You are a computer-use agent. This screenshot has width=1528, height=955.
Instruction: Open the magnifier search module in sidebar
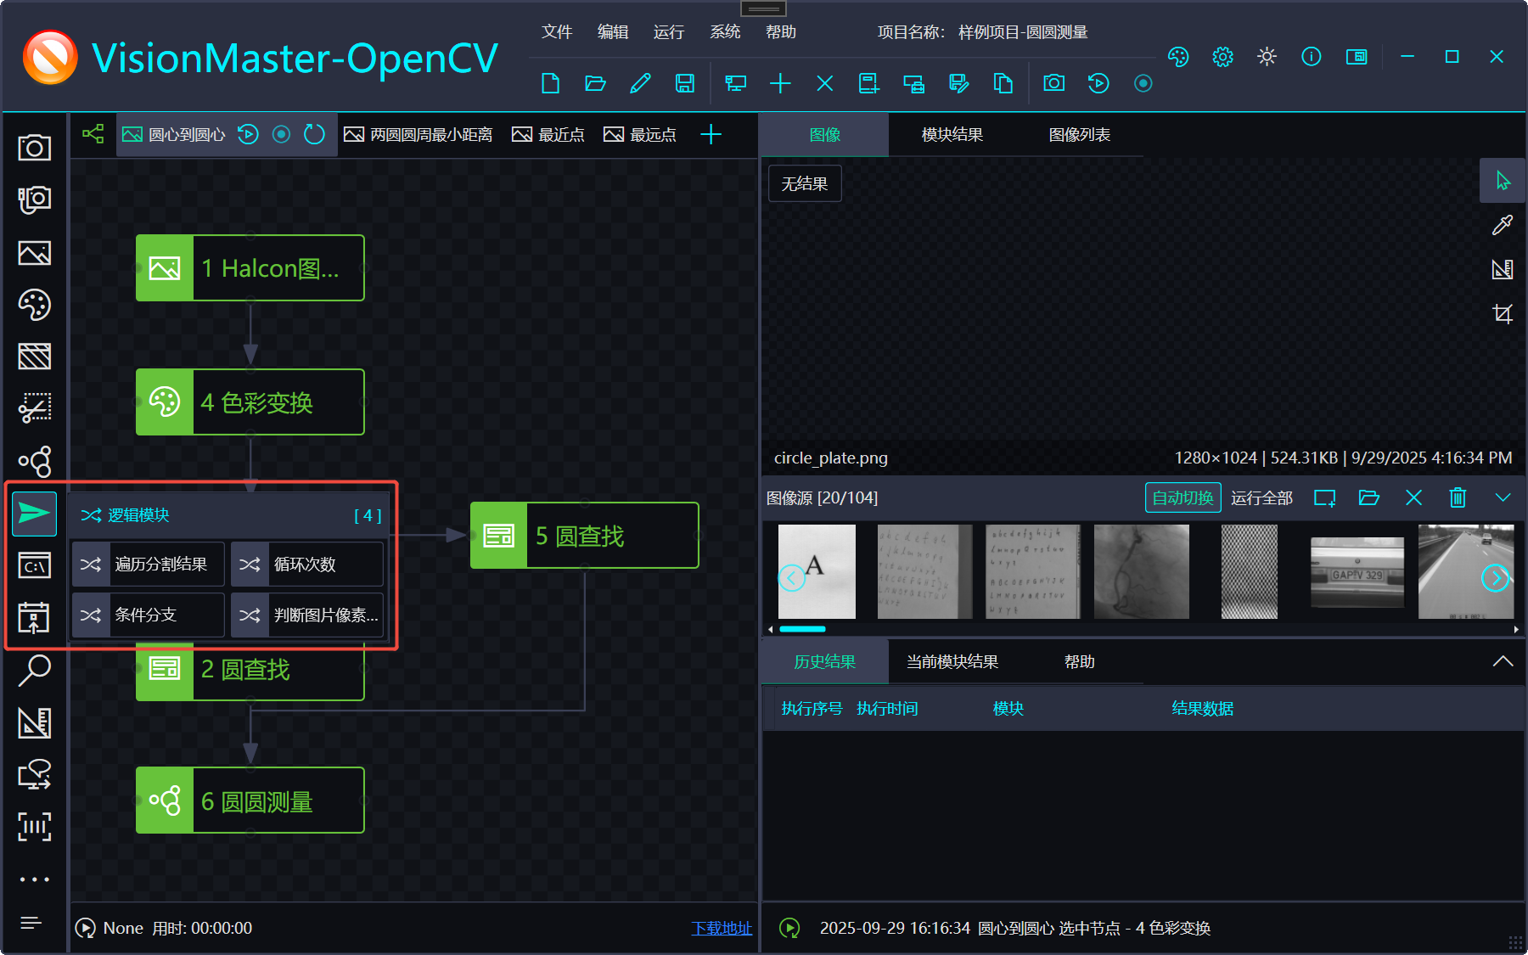click(x=34, y=670)
